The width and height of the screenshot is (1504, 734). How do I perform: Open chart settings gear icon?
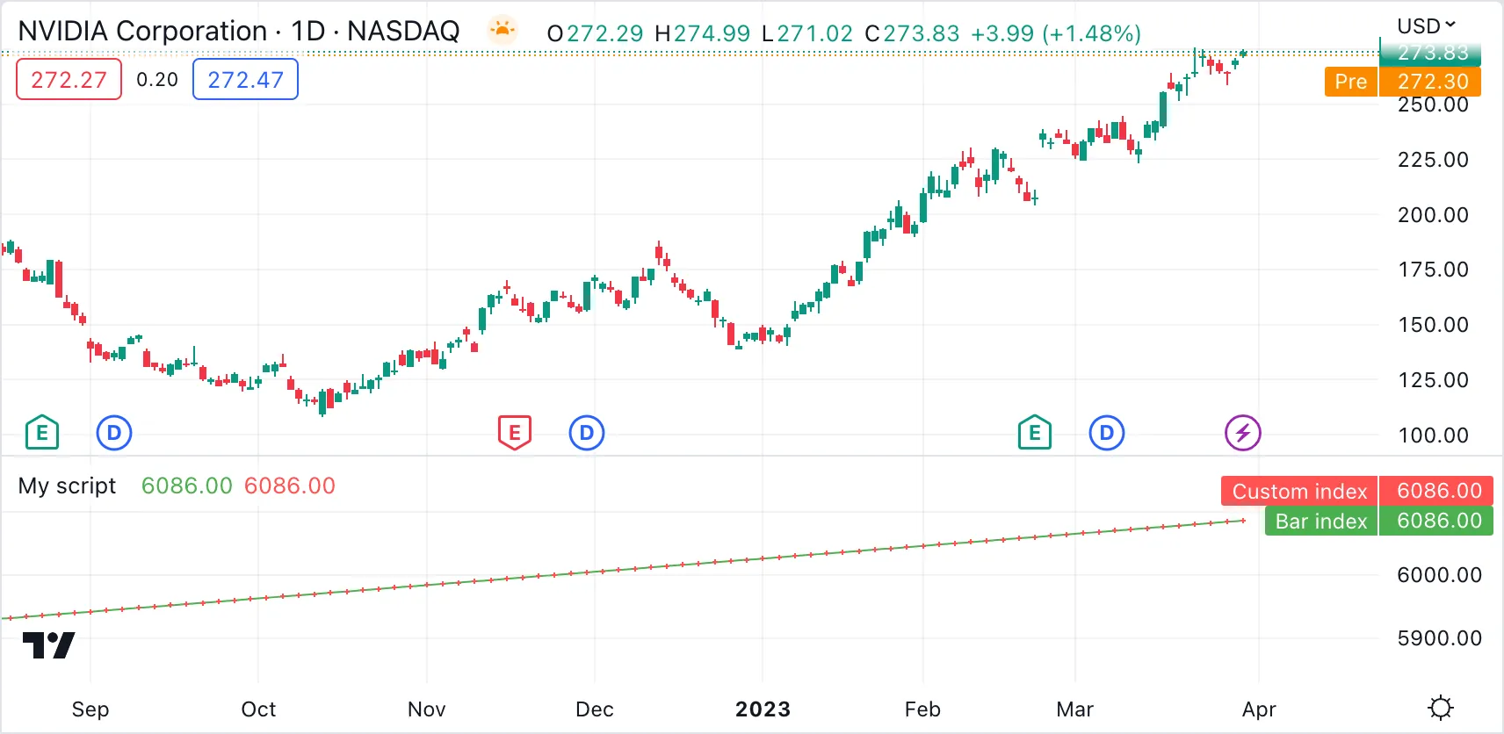1441,708
